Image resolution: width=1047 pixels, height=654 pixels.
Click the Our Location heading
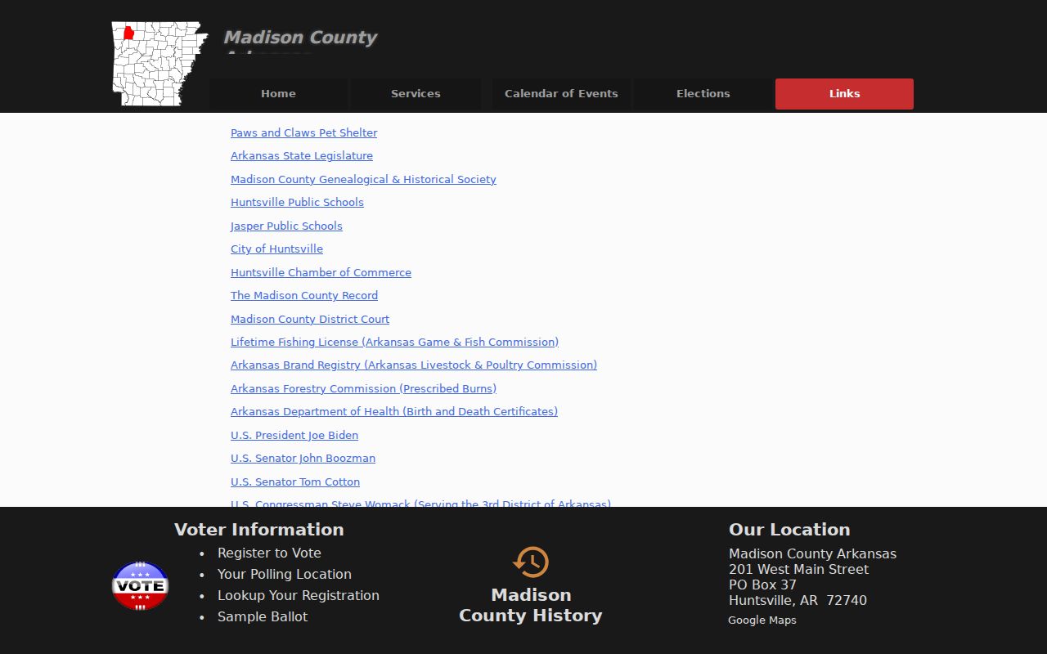coord(789,530)
